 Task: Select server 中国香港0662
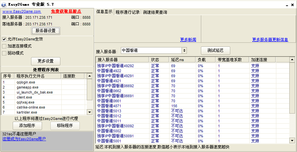pos(193,91)
